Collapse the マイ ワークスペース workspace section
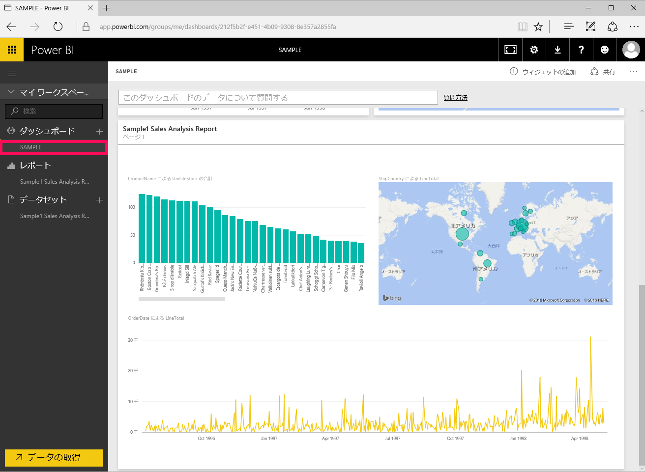The height and width of the screenshot is (472, 645). pos(11,92)
